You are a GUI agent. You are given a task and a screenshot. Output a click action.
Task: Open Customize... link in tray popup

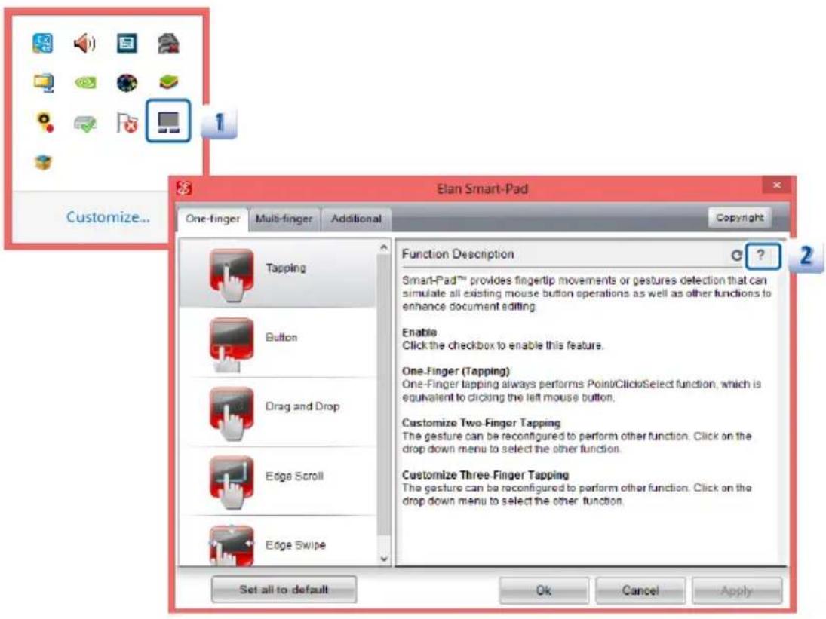coord(108,217)
